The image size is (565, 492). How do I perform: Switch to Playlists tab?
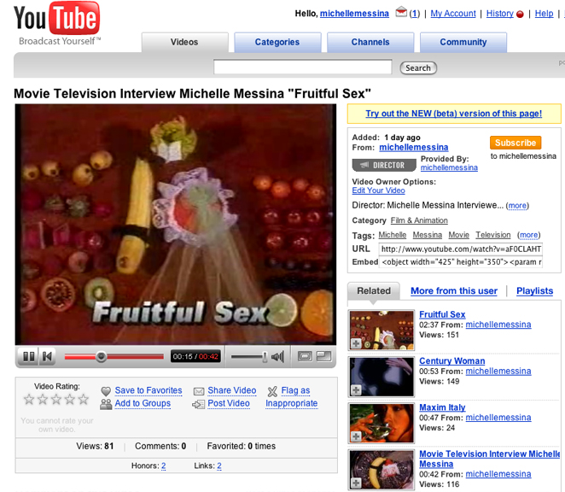click(534, 291)
